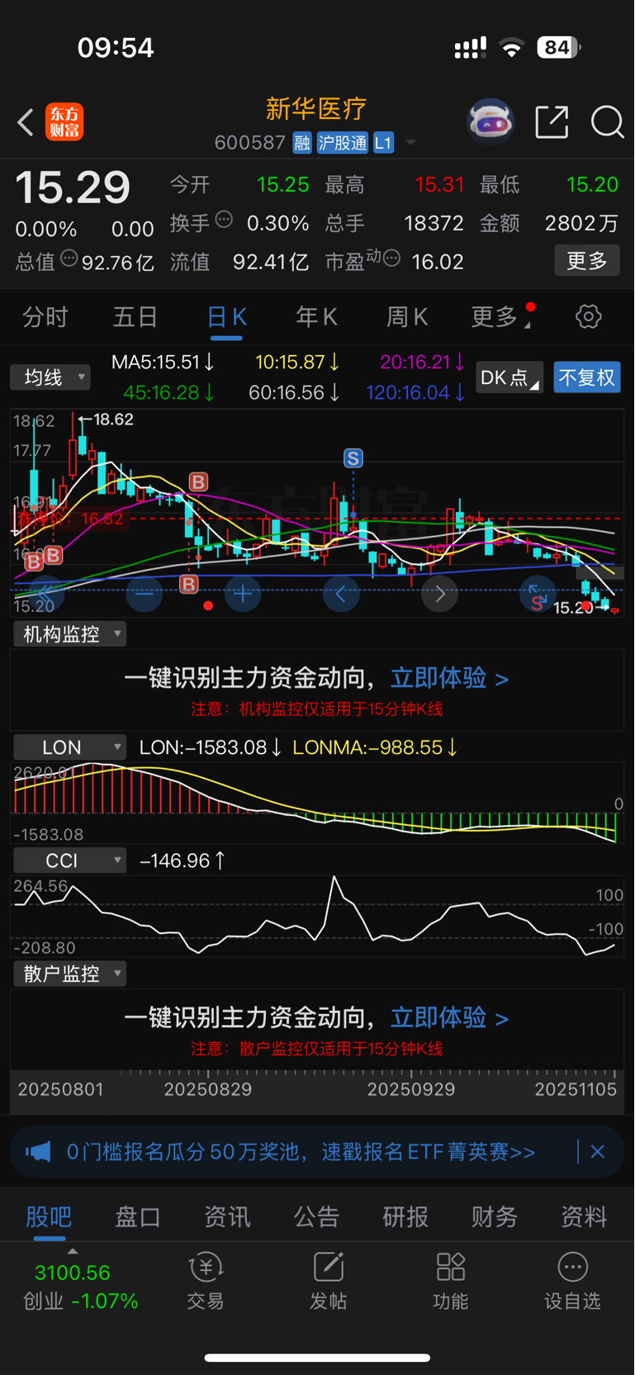Tap the share icon
Image resolution: width=635 pixels, height=1375 pixels.
552,122
